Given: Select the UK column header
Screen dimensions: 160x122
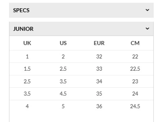Looking at the screenshot, I should (27, 43).
